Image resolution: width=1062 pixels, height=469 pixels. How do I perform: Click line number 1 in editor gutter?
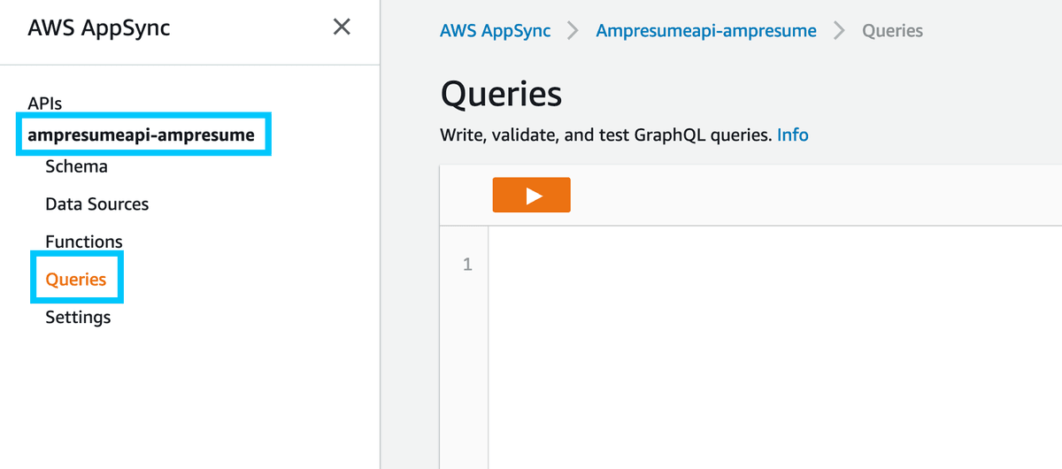click(468, 265)
